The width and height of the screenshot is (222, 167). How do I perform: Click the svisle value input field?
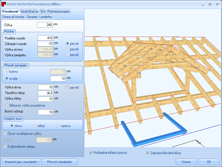pyautogui.click(x=58, y=79)
